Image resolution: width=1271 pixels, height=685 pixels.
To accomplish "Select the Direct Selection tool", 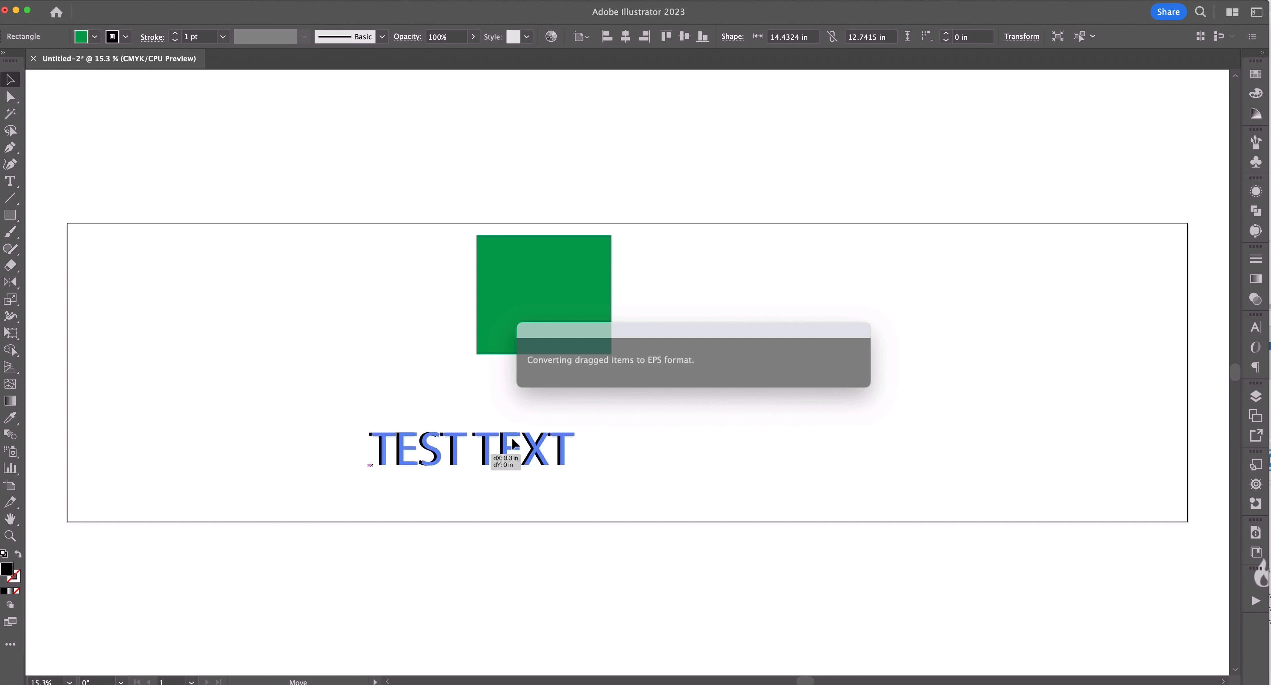I will coord(10,97).
